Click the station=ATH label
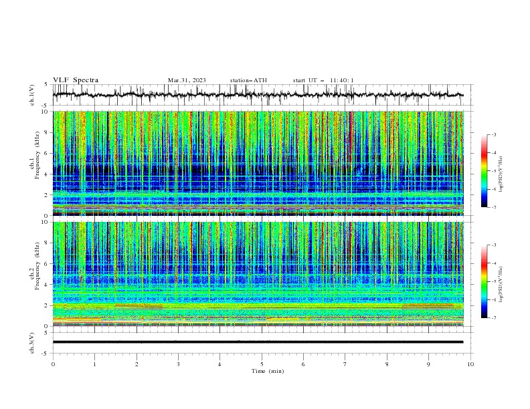530x409 pixels. pos(248,80)
